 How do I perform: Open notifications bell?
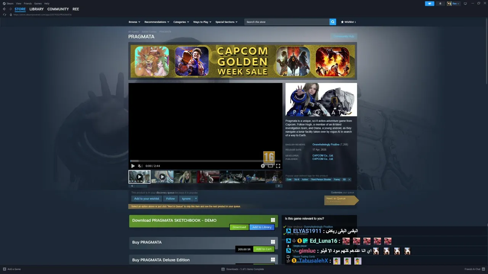click(x=440, y=3)
